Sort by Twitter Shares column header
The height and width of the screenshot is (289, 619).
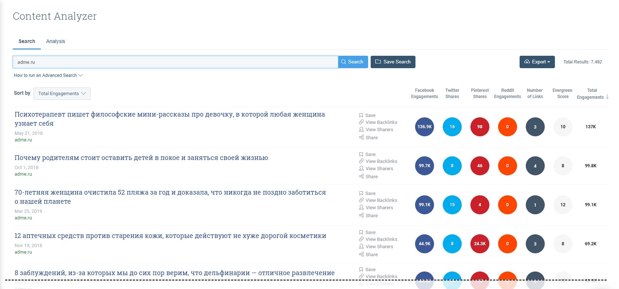(x=452, y=93)
